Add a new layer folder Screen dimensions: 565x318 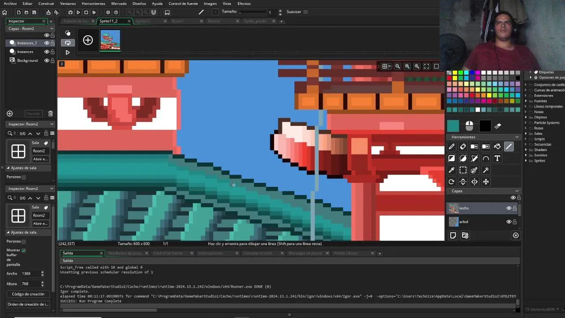(x=465, y=235)
